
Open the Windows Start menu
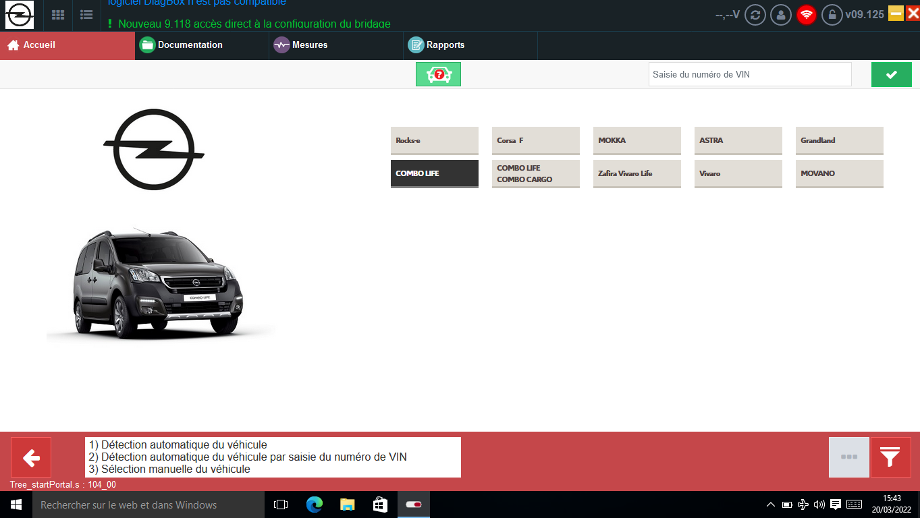[x=16, y=505]
